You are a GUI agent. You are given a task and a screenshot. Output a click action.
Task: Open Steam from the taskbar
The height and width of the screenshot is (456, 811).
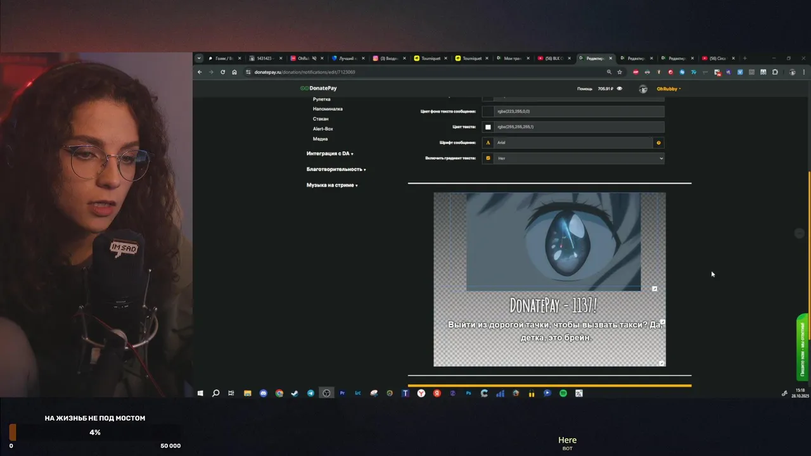(295, 393)
